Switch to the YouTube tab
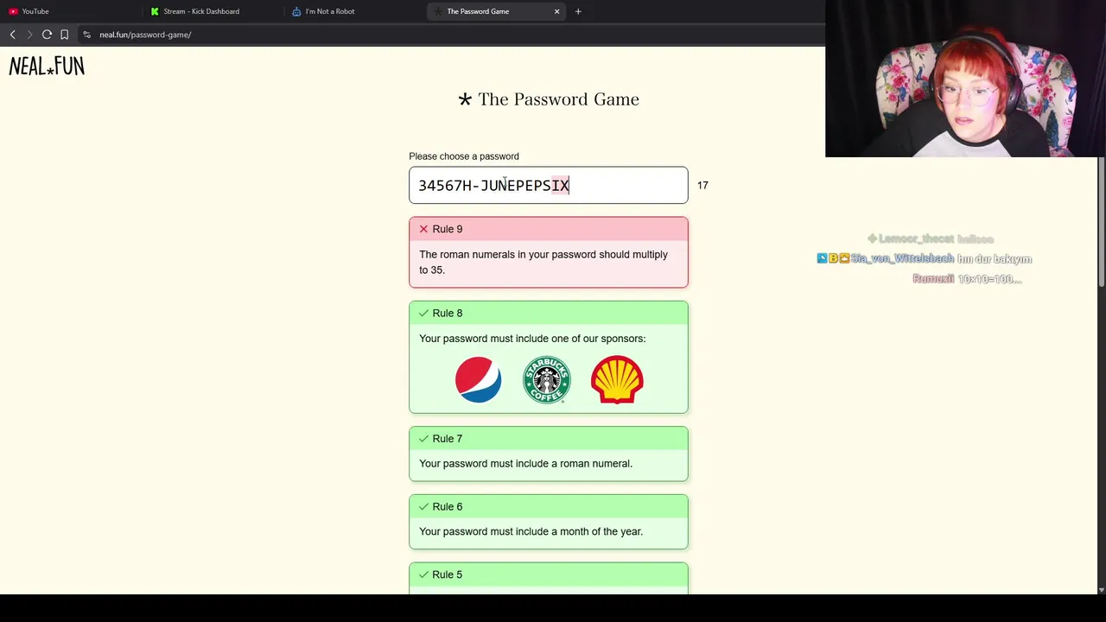The width and height of the screenshot is (1106, 622). pyautogui.click(x=71, y=11)
